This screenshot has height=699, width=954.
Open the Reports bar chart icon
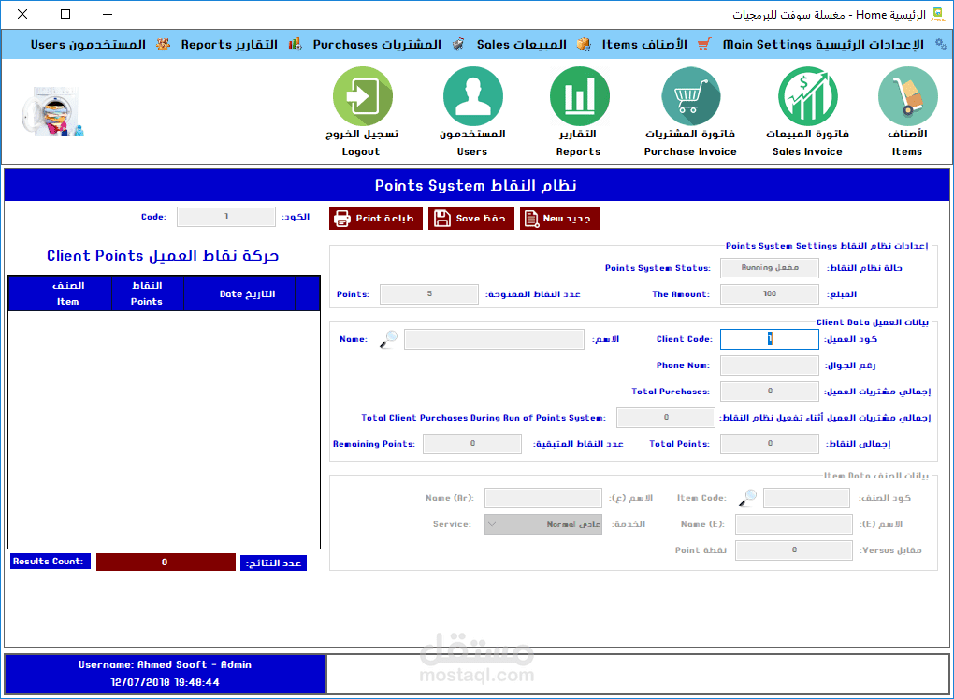[x=579, y=96]
